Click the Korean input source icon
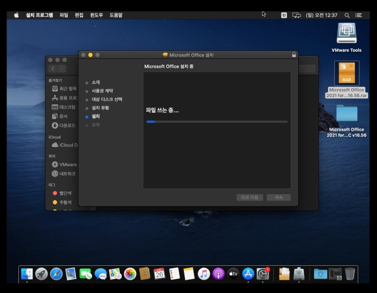The image size is (377, 293). click(x=284, y=15)
